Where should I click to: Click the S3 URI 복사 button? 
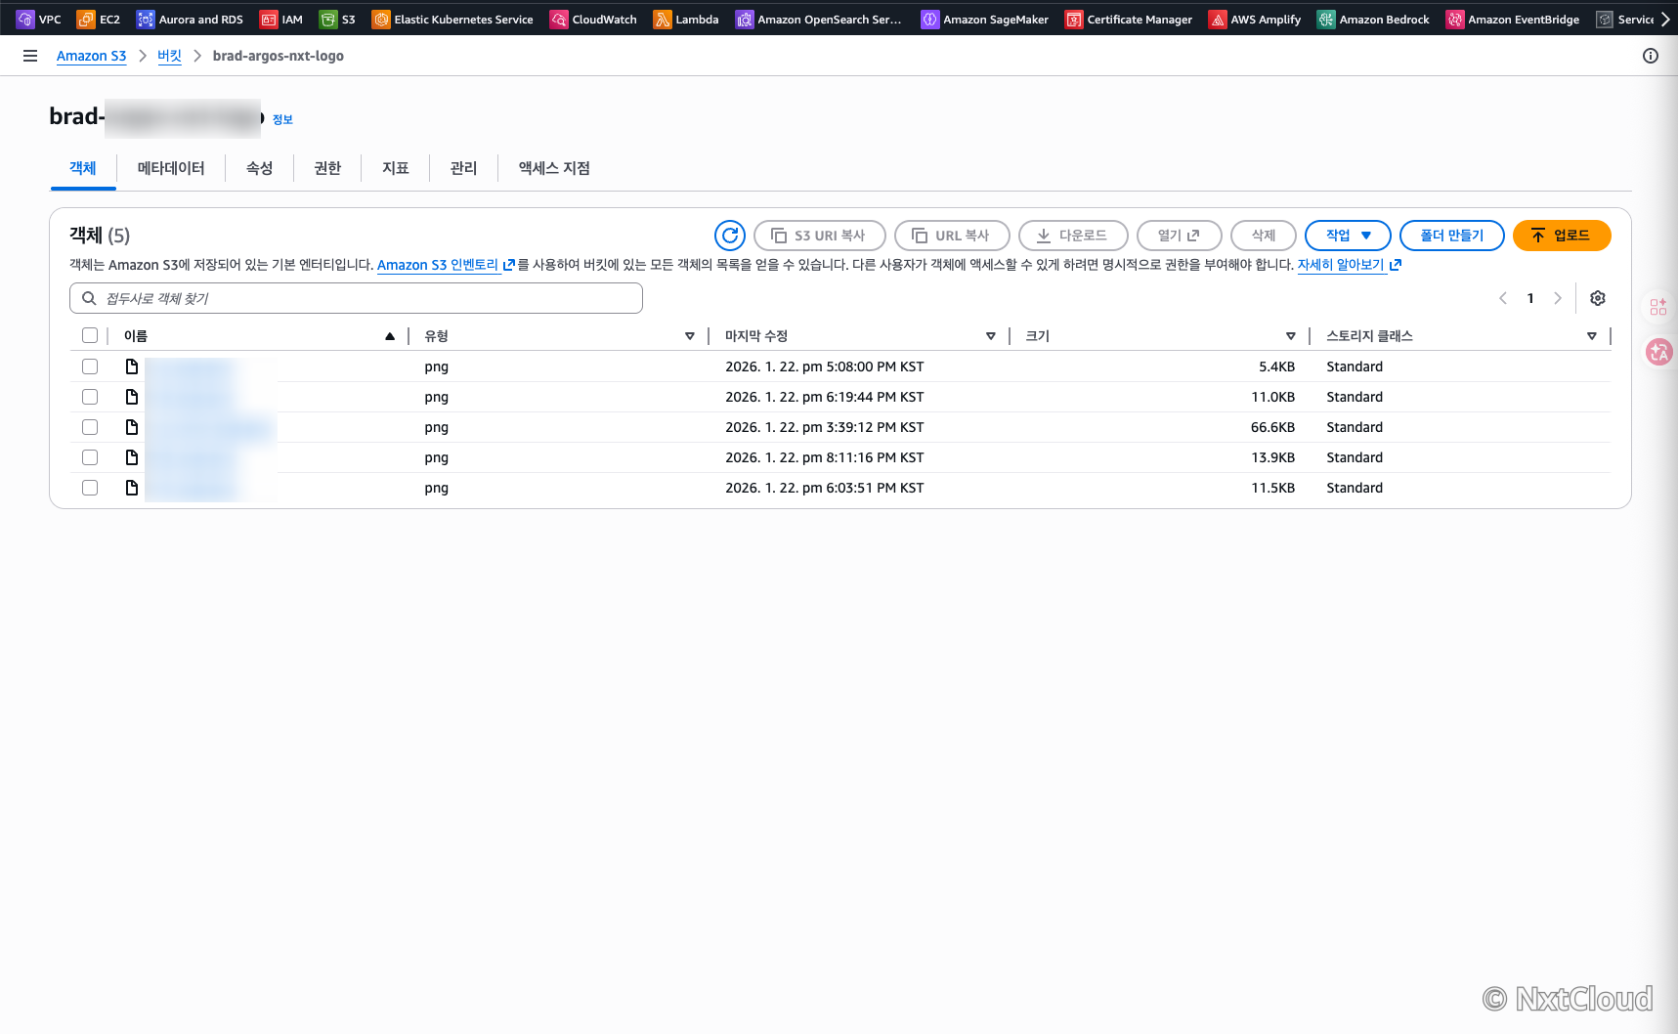tap(819, 236)
